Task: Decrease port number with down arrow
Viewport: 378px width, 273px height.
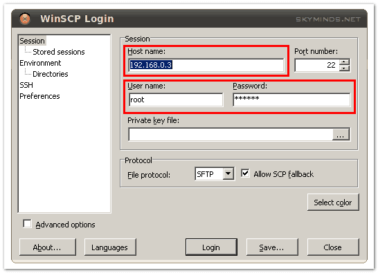Action: (345, 68)
